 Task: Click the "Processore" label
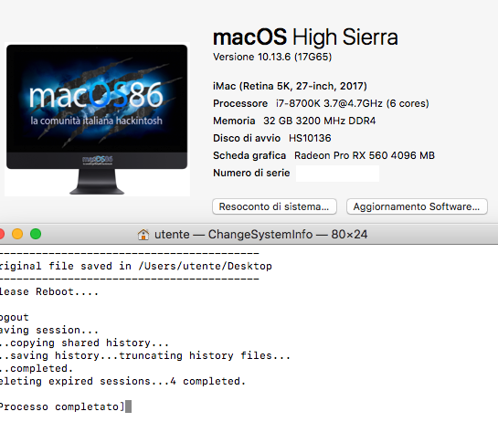click(x=240, y=103)
